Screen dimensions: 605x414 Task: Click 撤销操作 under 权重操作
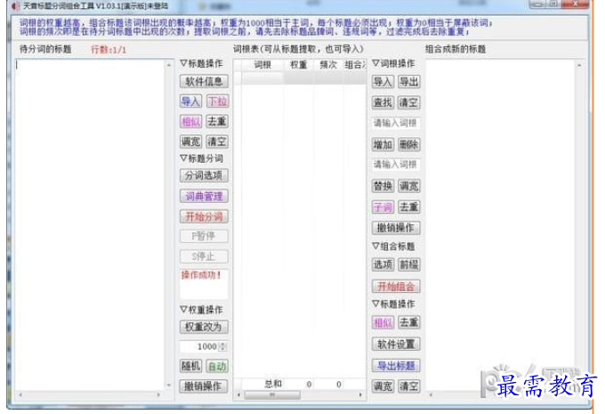tap(204, 386)
